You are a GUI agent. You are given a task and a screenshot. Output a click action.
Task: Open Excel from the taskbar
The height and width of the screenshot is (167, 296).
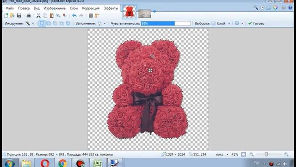98,163
